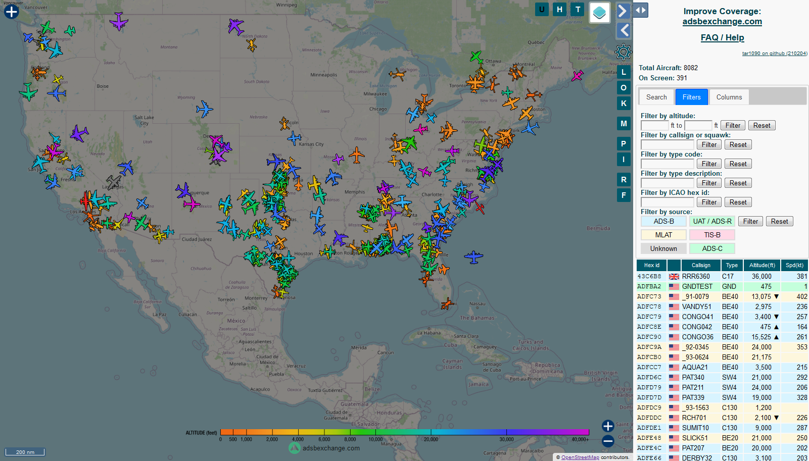The image size is (809, 461).
Task: Click the H map button
Action: [x=559, y=9]
